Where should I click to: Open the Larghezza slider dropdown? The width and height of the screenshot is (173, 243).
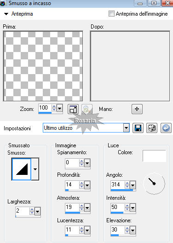click(x=38, y=211)
